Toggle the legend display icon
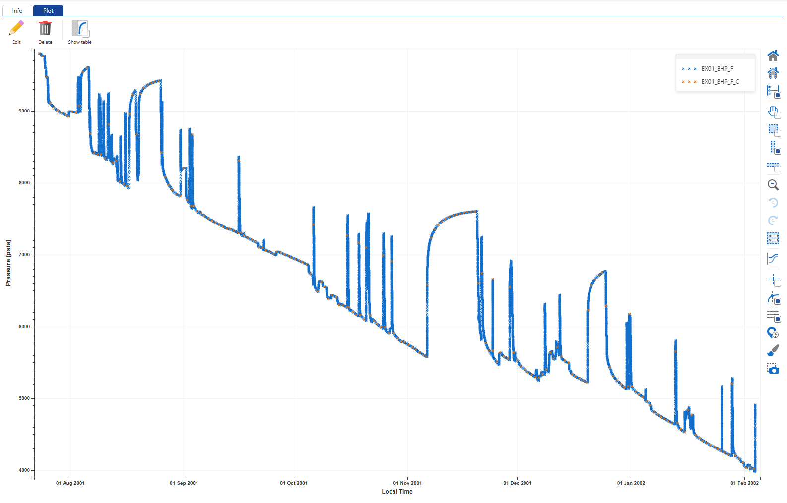Screen dimensions: 787x503 click(x=773, y=91)
